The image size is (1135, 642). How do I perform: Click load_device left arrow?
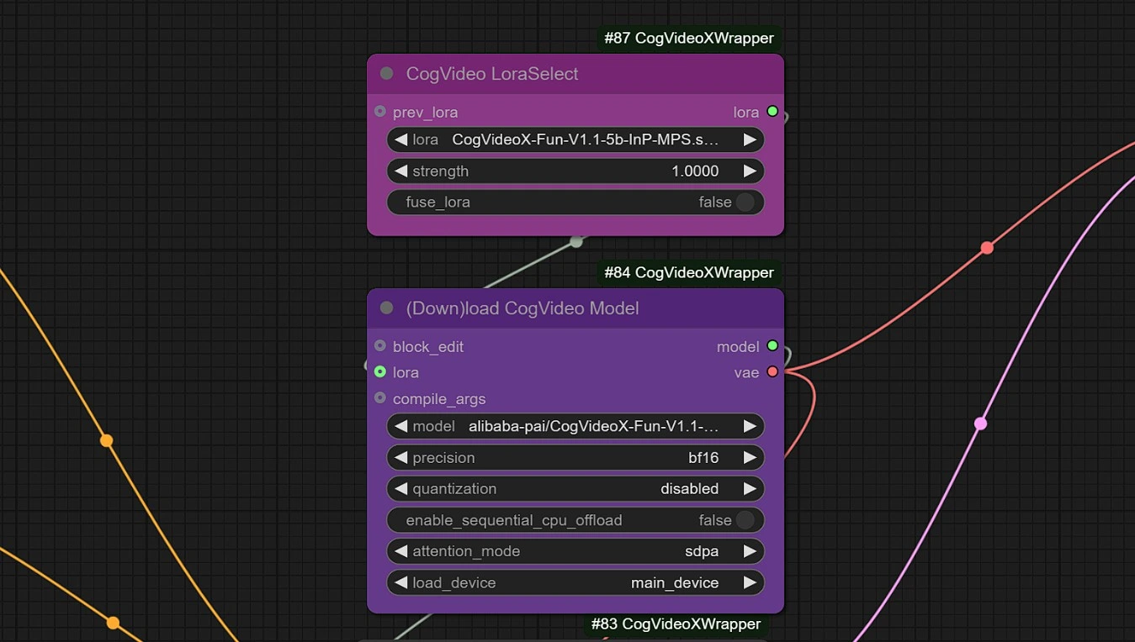400,582
